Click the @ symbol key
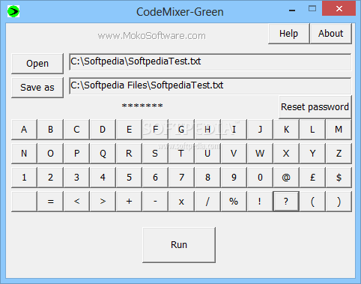361x284 pixels. tap(286, 178)
